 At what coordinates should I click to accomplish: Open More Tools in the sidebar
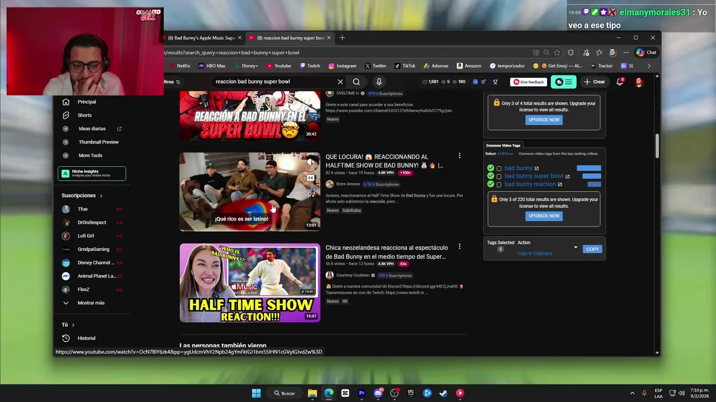[92, 155]
